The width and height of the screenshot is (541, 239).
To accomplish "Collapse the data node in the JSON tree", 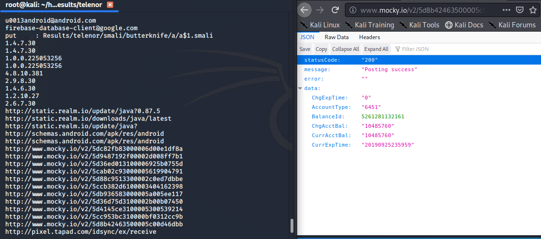I will [x=300, y=89].
